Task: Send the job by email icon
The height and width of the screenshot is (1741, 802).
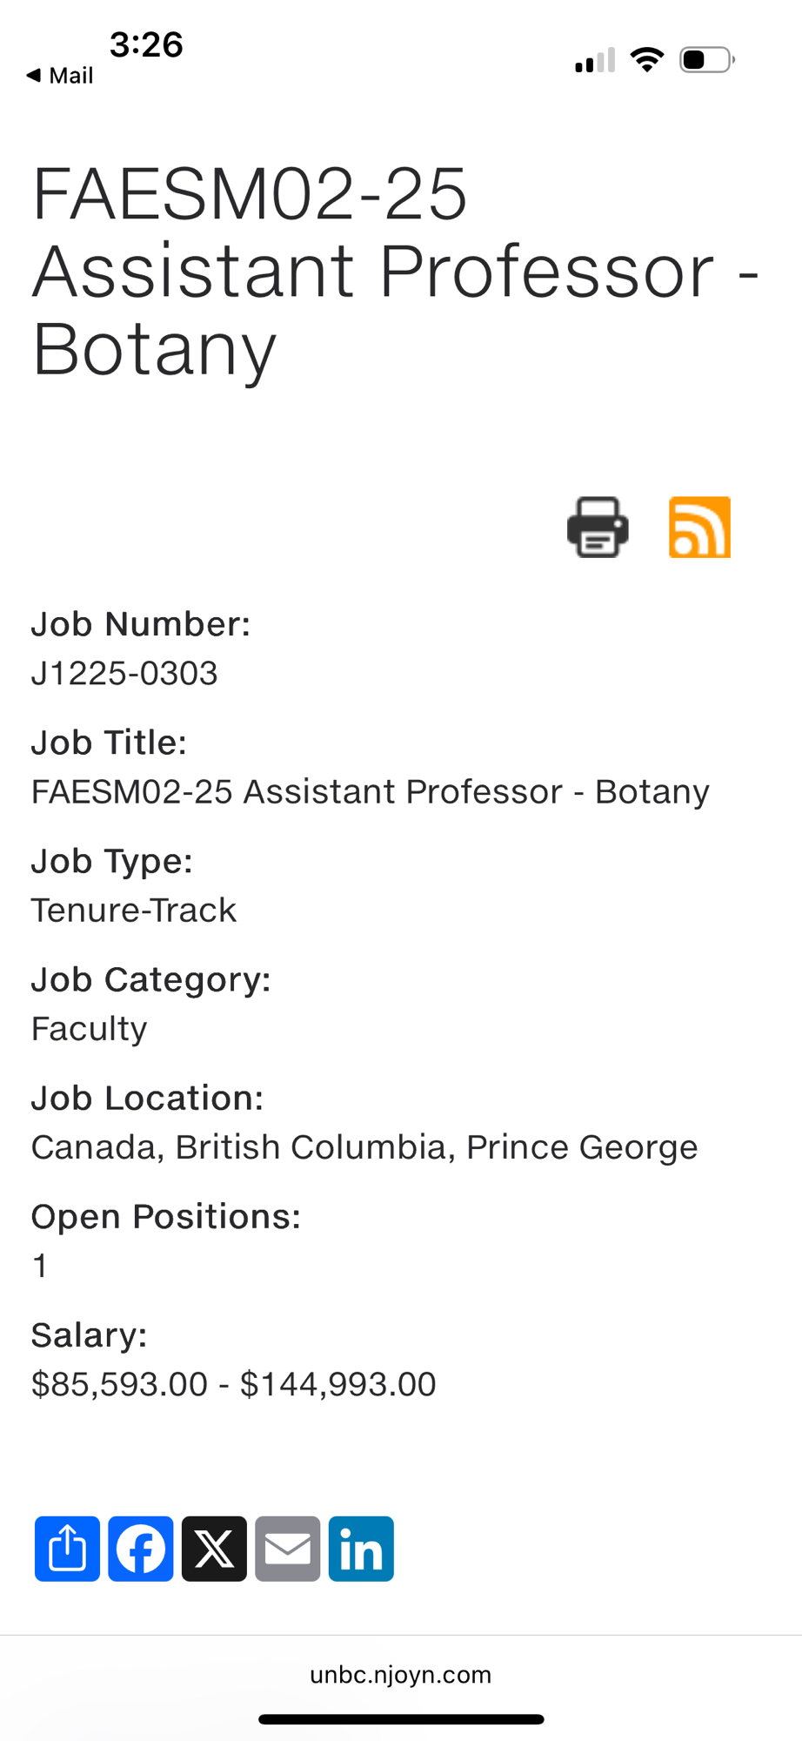Action: tap(288, 1549)
